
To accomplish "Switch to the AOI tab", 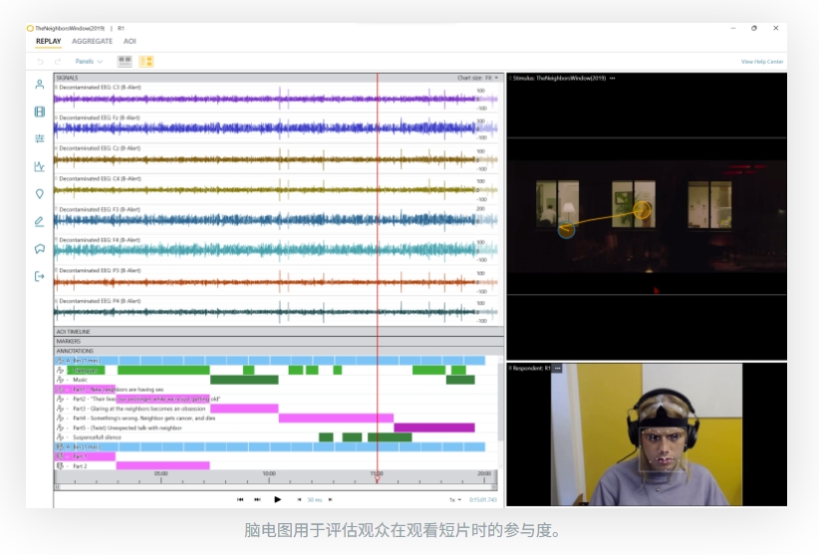I will pos(130,42).
